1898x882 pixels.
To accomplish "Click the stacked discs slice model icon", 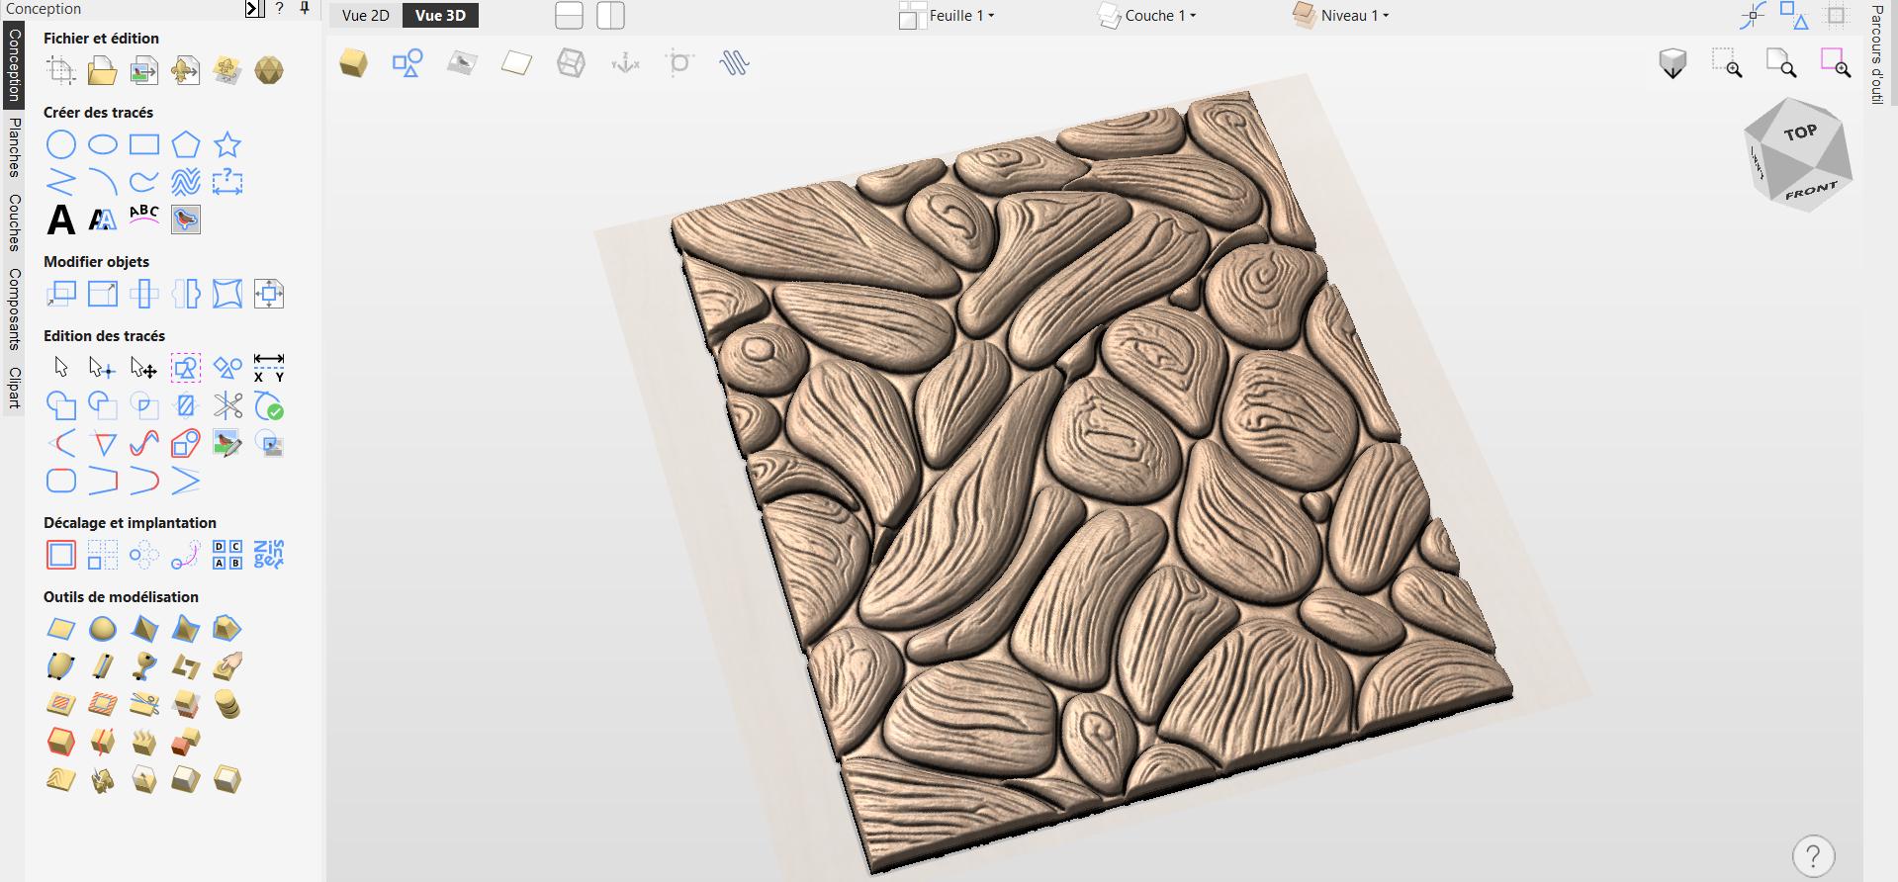I will (x=227, y=704).
